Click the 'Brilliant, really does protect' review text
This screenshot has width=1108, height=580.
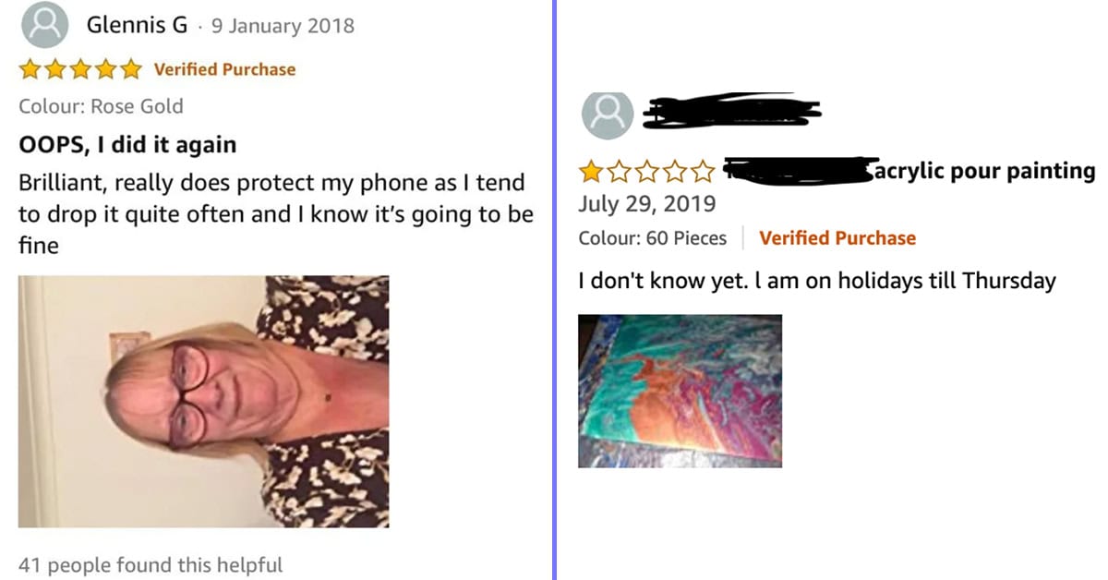(170, 184)
